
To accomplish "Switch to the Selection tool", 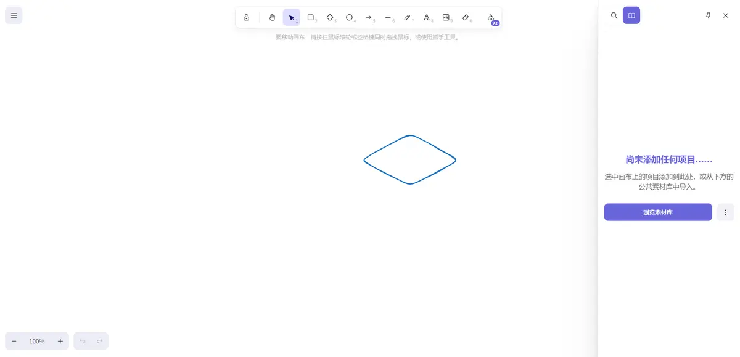I will click(291, 17).
